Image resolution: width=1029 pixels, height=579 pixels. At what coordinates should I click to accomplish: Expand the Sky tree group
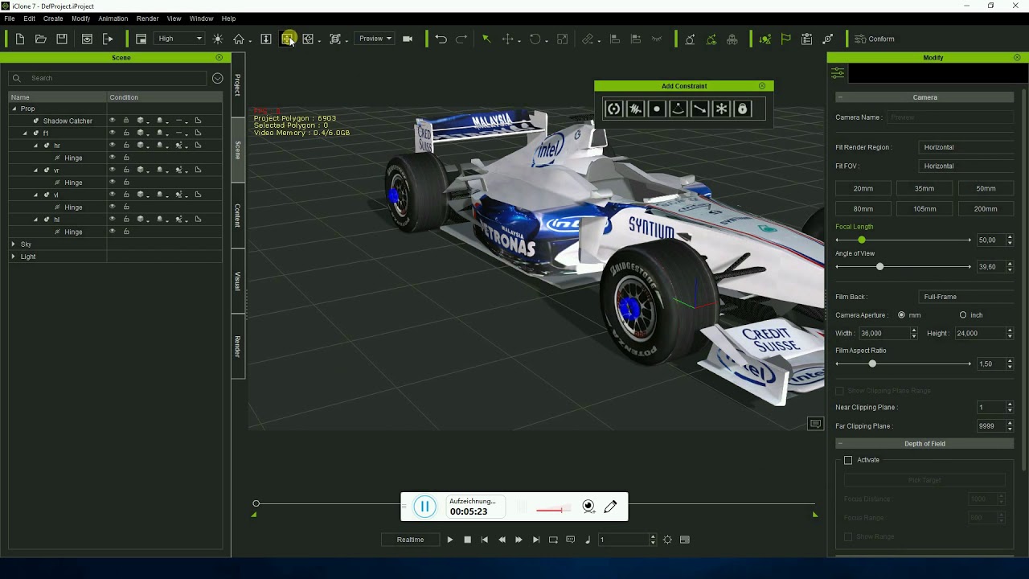point(14,244)
